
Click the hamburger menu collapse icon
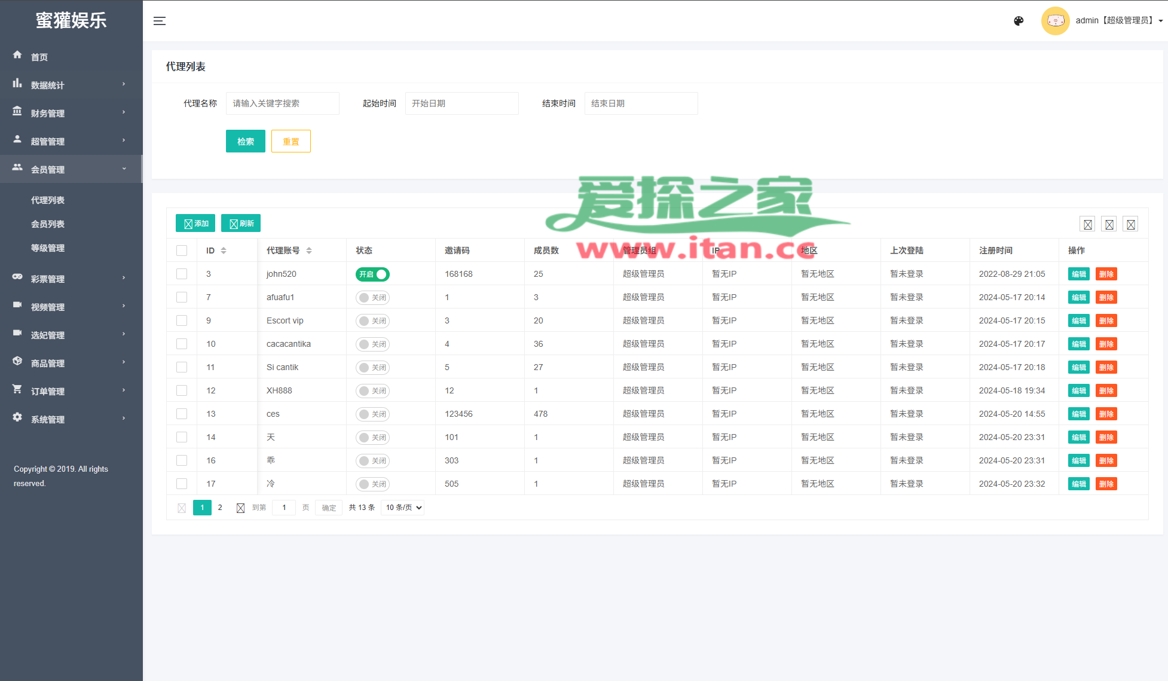[x=159, y=21]
